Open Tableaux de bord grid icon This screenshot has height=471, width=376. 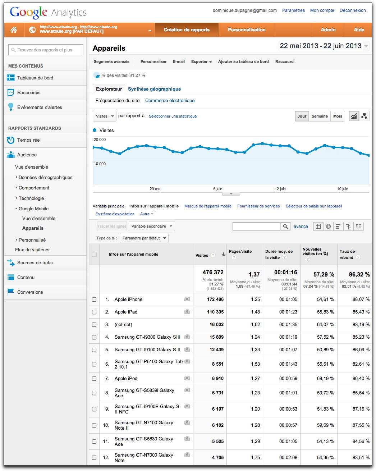click(11, 78)
